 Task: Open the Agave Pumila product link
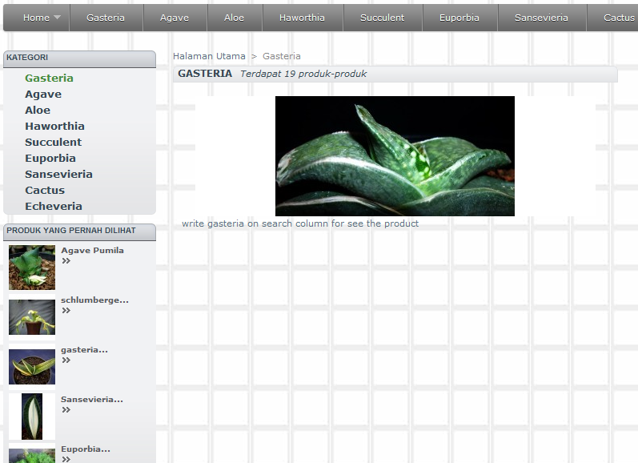[x=92, y=251]
